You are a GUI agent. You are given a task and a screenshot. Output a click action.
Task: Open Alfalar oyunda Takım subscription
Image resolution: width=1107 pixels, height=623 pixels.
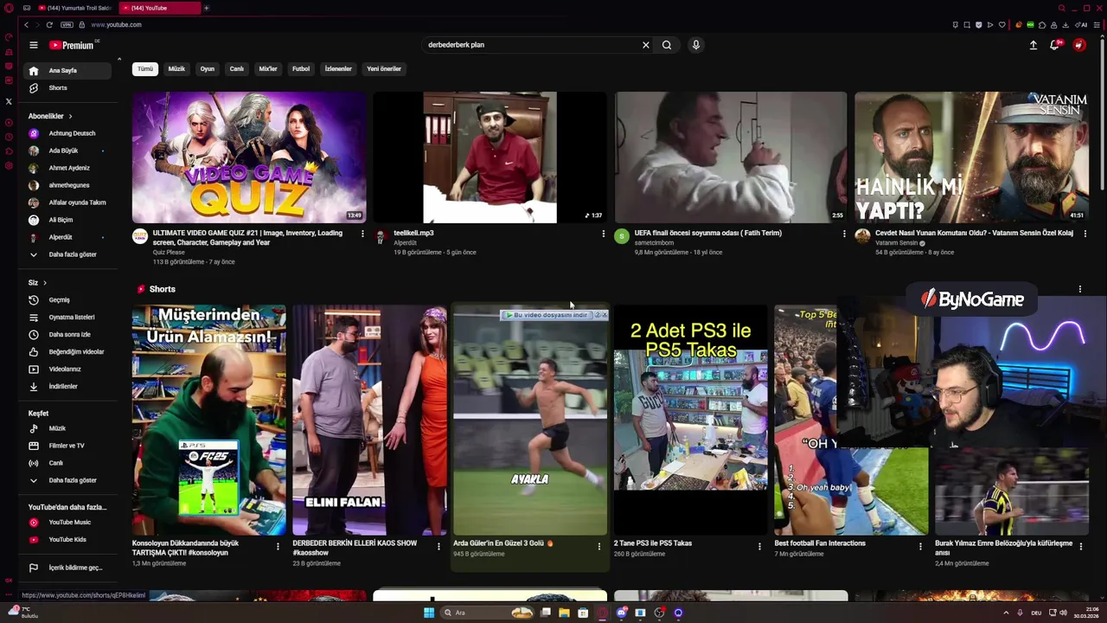[x=67, y=202]
